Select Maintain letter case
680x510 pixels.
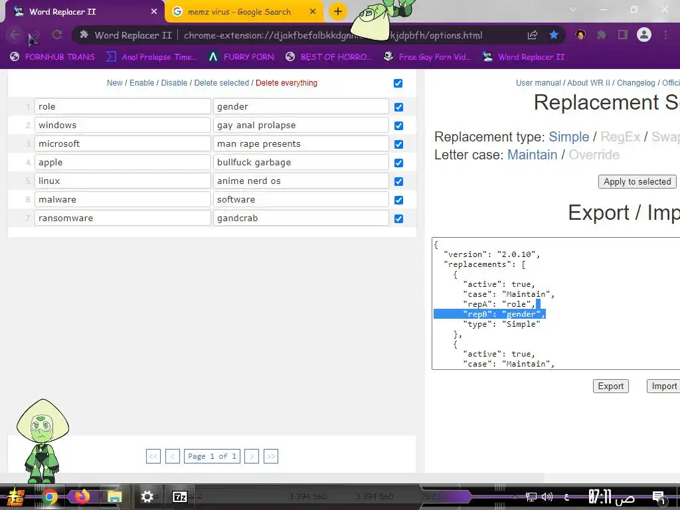(532, 155)
